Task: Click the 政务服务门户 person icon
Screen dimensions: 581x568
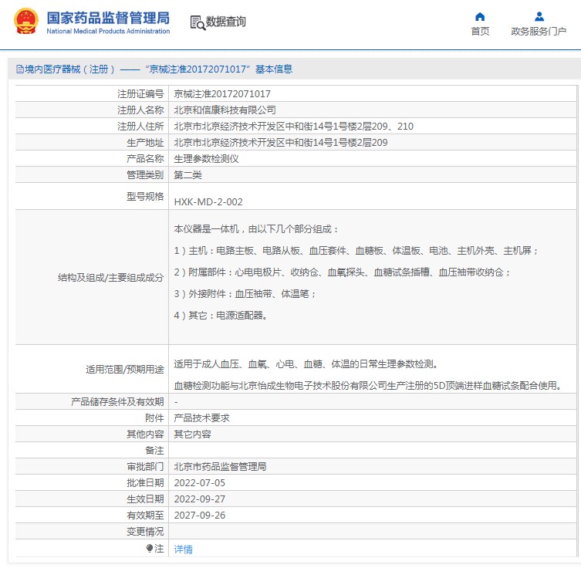Action: click(539, 16)
